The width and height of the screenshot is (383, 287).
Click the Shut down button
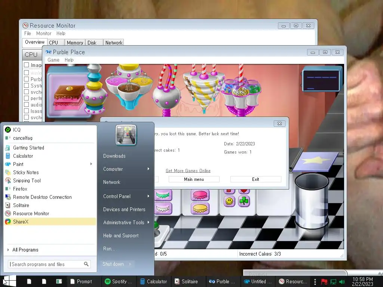pos(113,264)
